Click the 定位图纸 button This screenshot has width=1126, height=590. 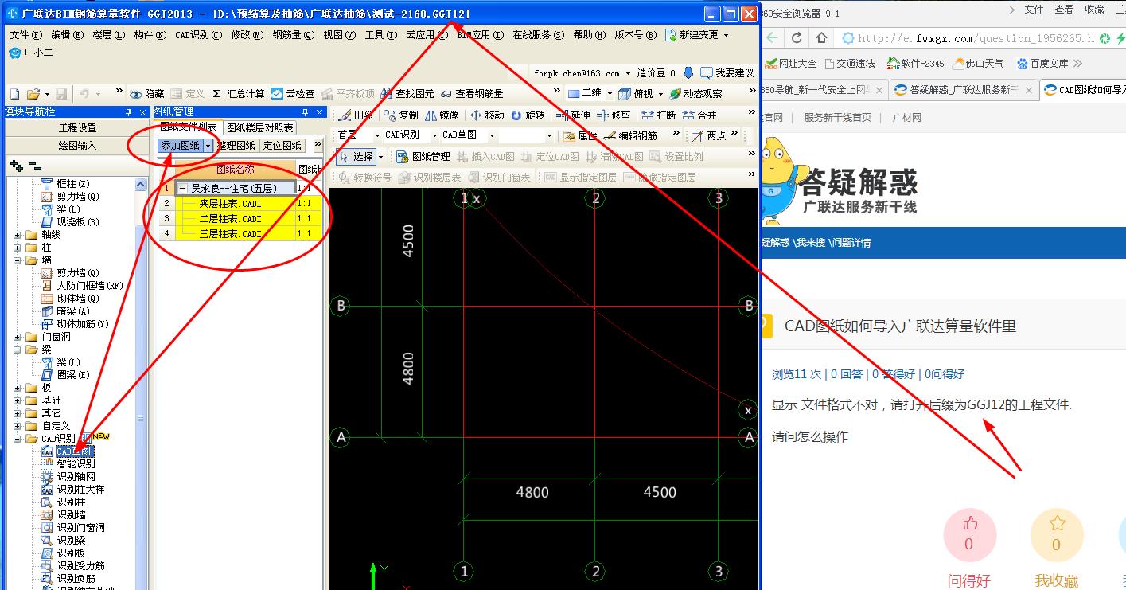(x=282, y=146)
